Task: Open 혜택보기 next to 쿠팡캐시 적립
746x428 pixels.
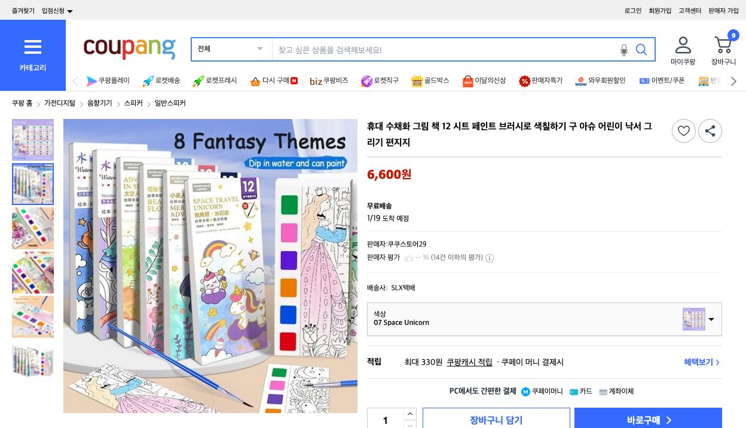Action: click(699, 362)
